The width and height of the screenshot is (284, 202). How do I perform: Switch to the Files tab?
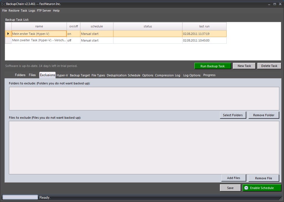[32, 75]
